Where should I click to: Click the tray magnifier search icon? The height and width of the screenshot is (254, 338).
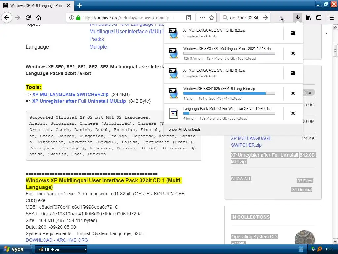[x=320, y=249]
